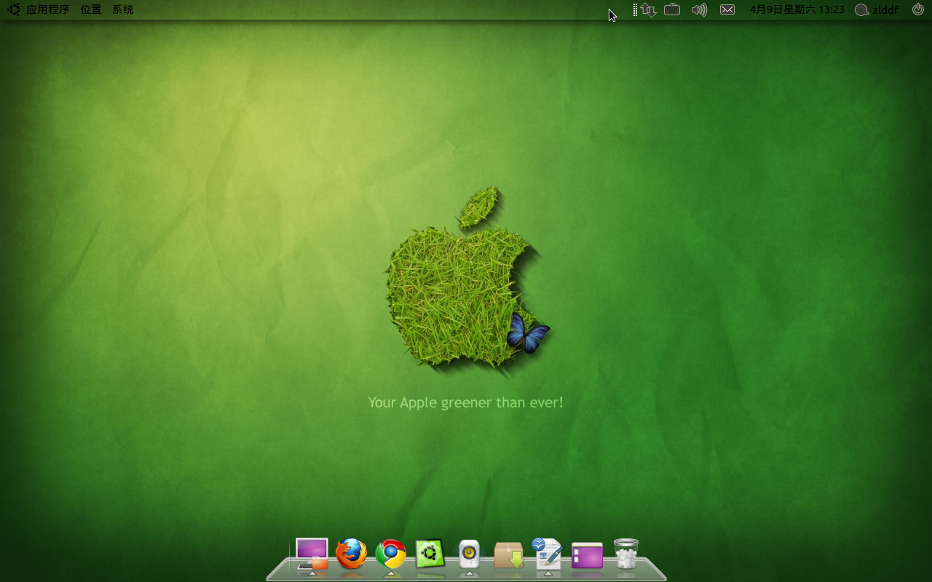
Task: Open the 位置 menu
Action: pos(91,9)
